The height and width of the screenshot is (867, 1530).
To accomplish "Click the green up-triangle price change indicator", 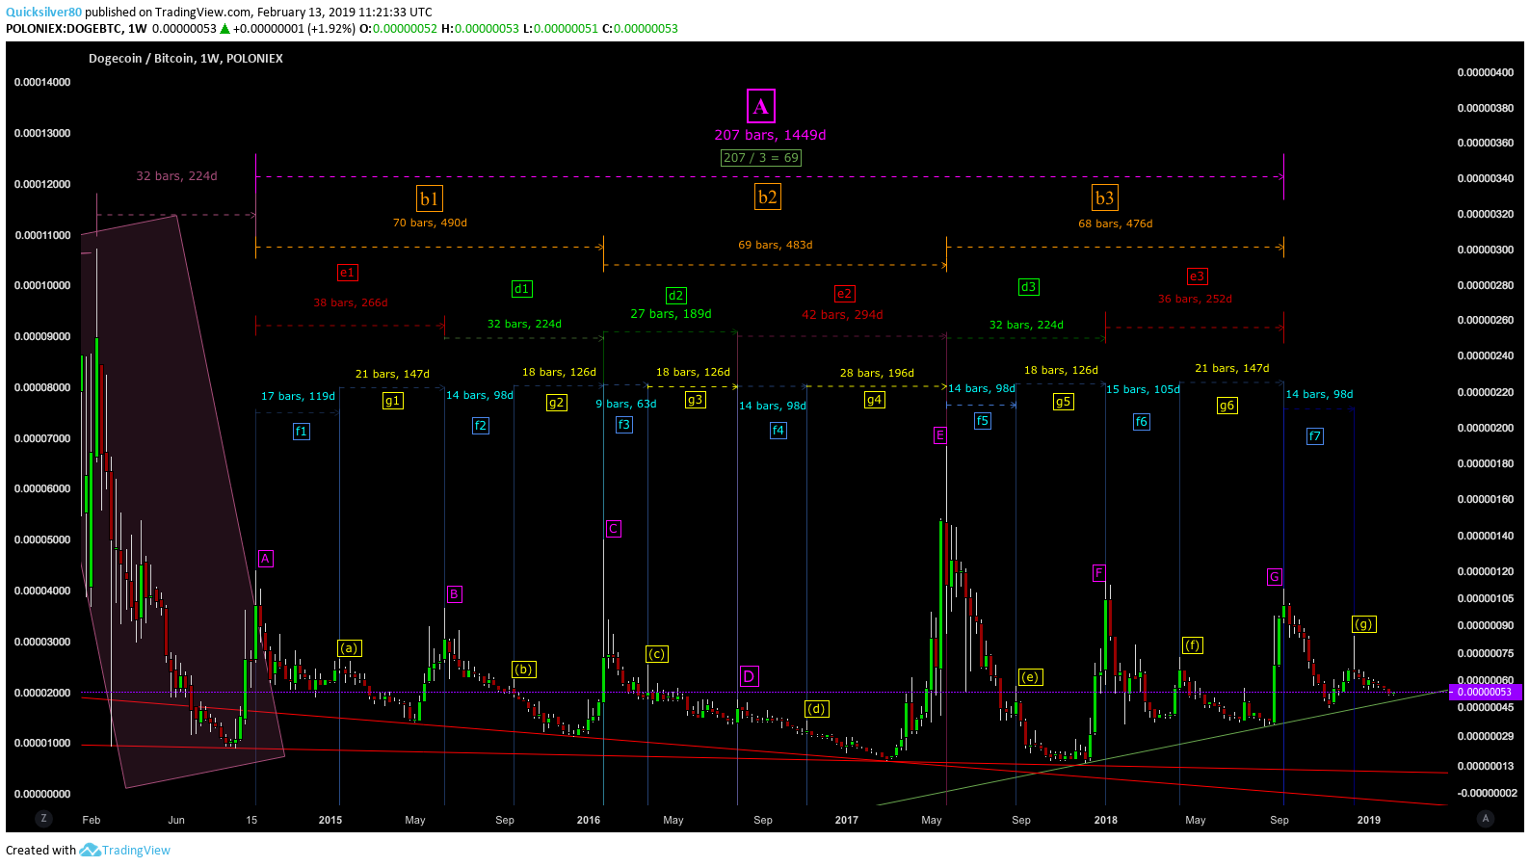I will pos(224,29).
